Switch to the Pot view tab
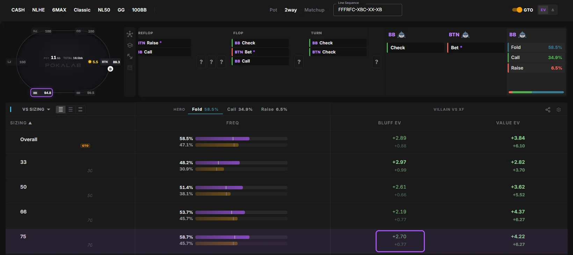The height and width of the screenshot is (255, 573). point(274,10)
